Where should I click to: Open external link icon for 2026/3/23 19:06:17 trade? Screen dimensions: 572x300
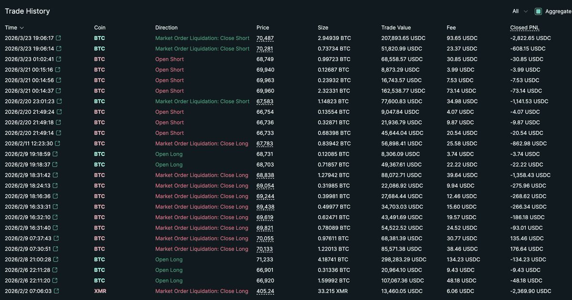[59, 38]
